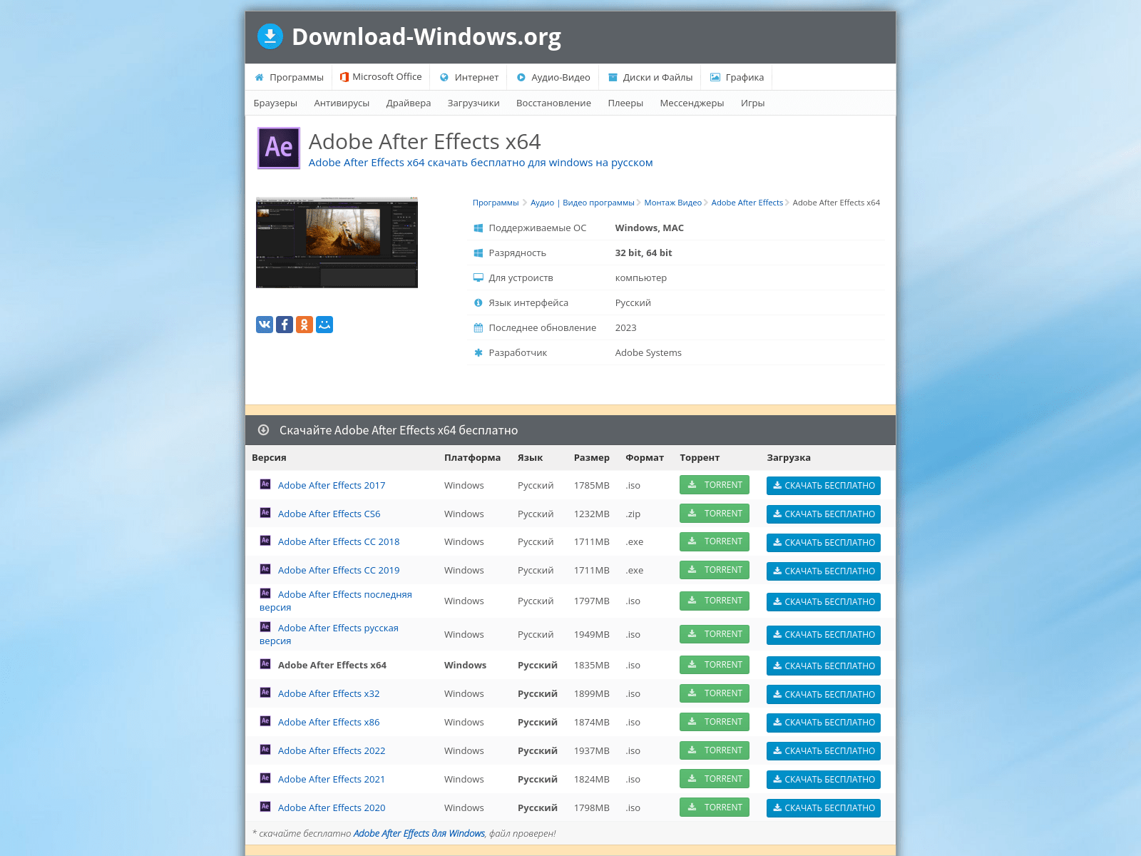Screen dimensions: 1141x856
Task: Open Adobe After Effects 2017 link
Action: pos(332,486)
